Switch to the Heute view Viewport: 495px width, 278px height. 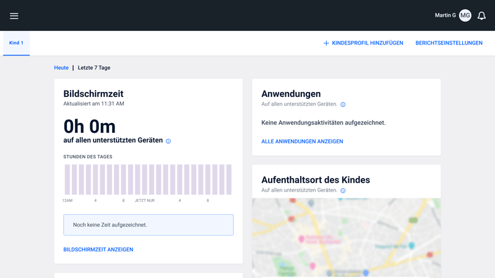(x=61, y=68)
